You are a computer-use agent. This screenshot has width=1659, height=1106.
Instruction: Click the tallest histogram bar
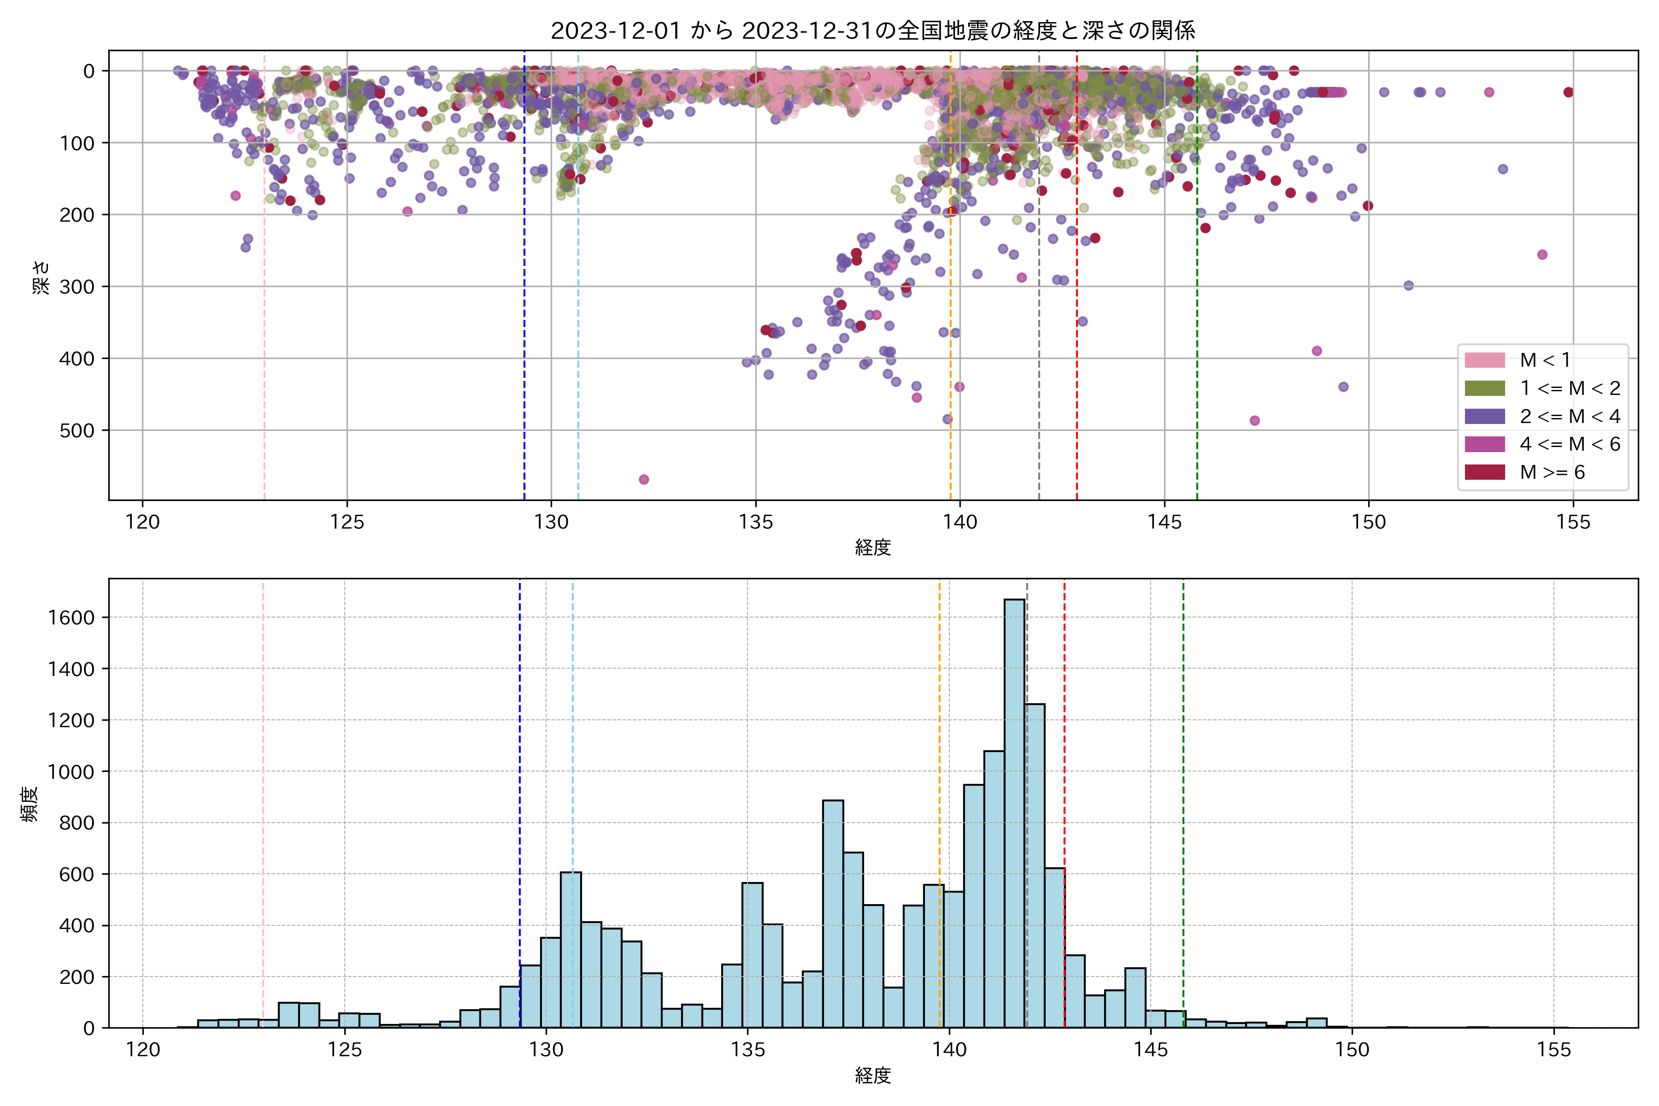pyautogui.click(x=1014, y=811)
